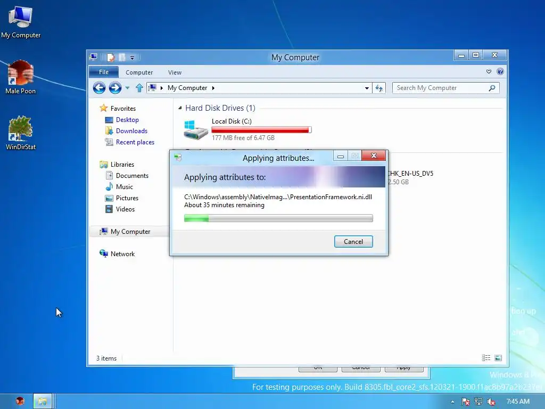Switch to the Computer ribbon tab
Viewport: 545px width, 409px height.
coord(139,72)
